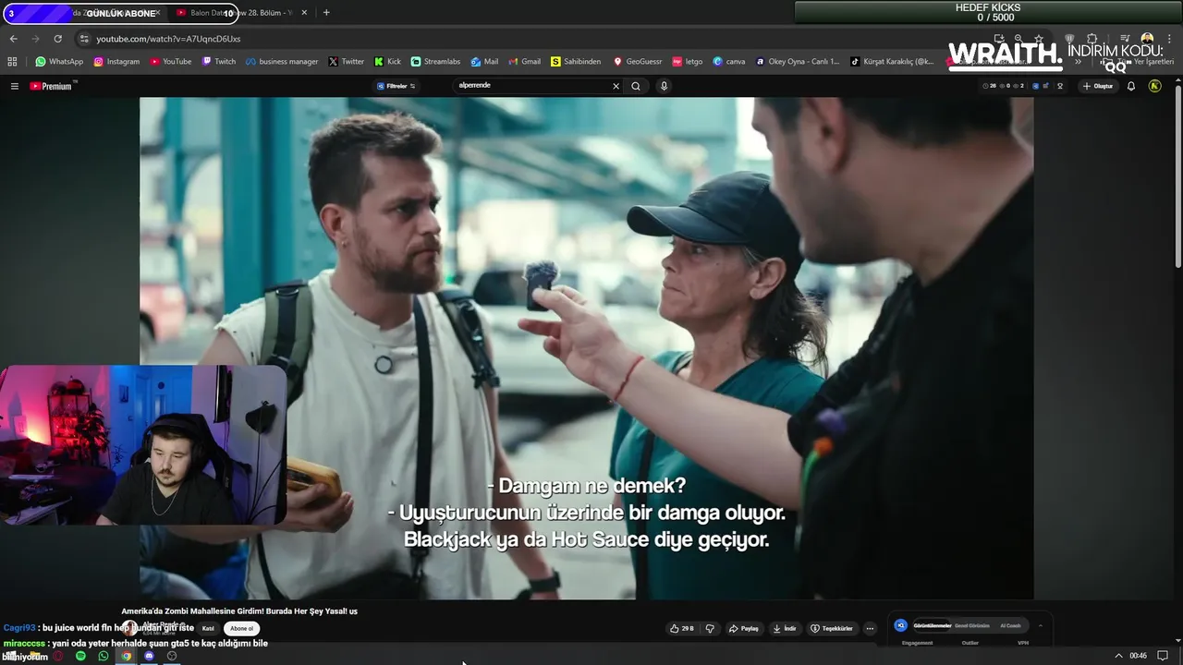Open the Oluştur create menu
Screen dimensions: 1183x665
click(1099, 86)
